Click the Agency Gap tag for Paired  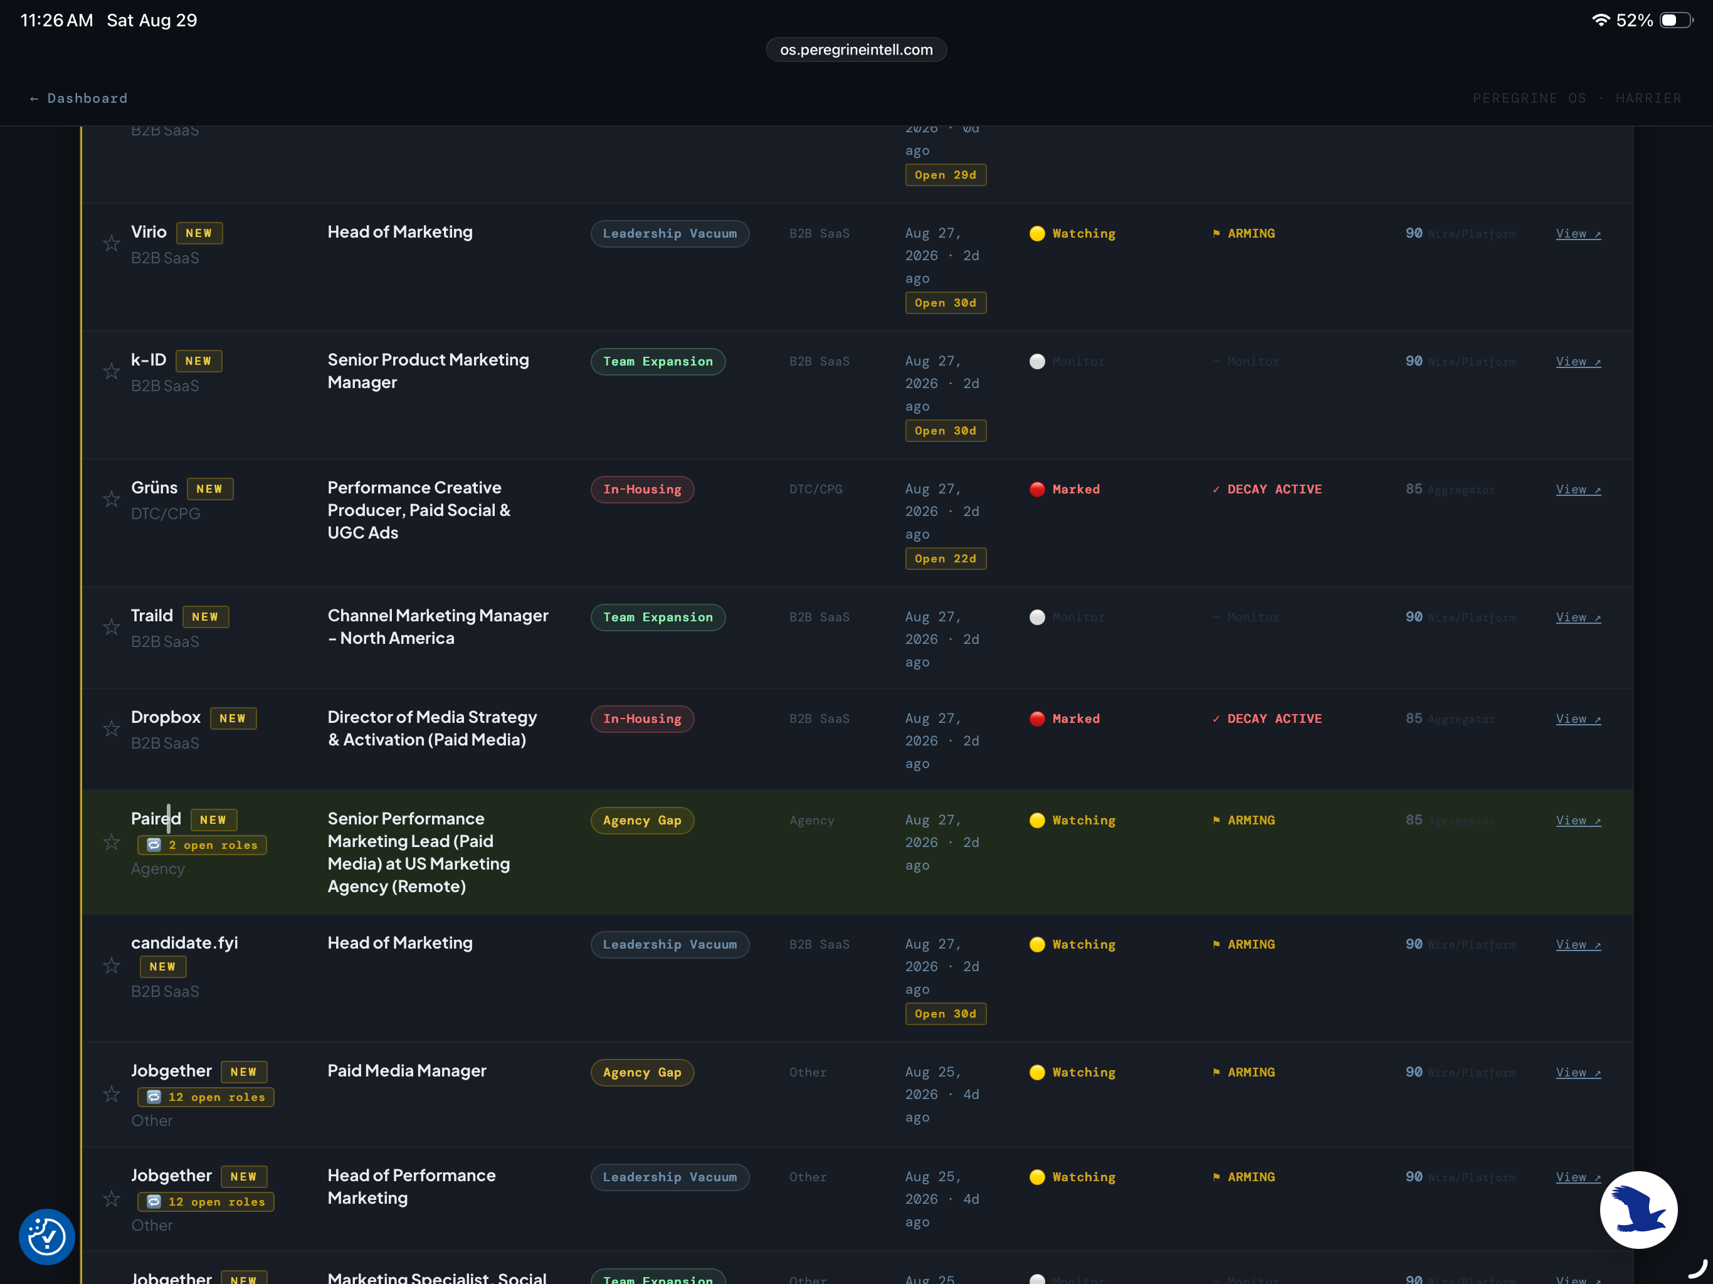(642, 820)
